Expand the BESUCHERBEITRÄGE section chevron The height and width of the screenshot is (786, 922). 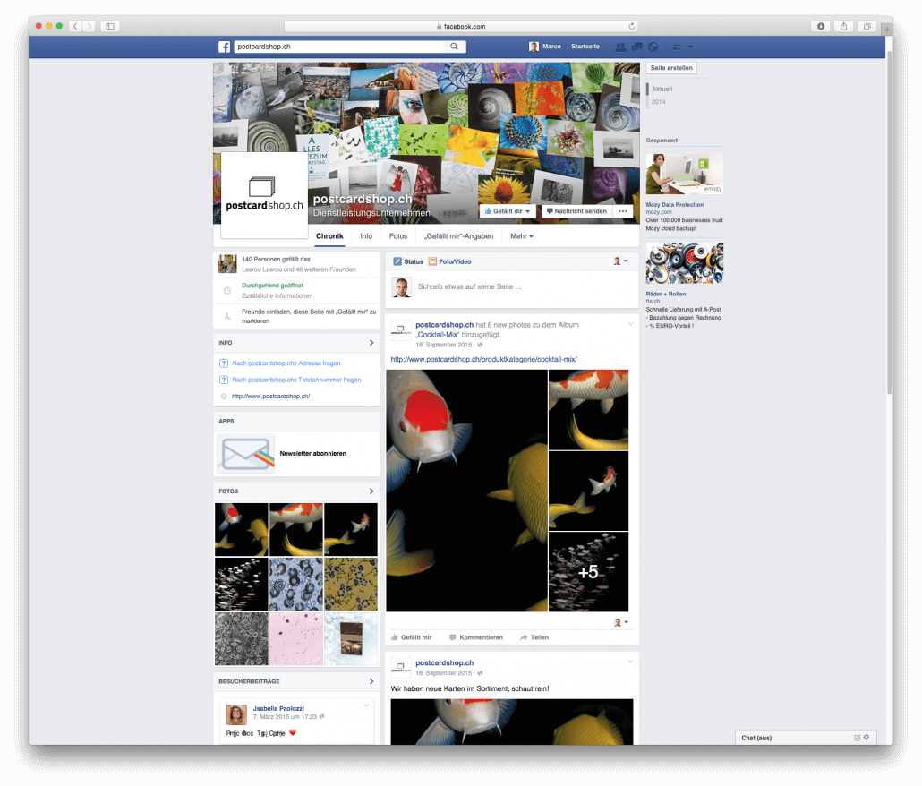371,681
